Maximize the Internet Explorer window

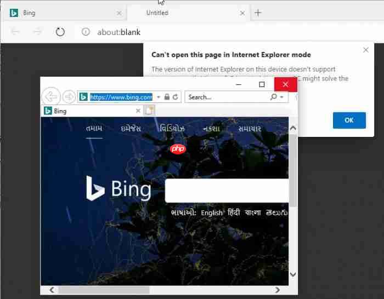262,84
